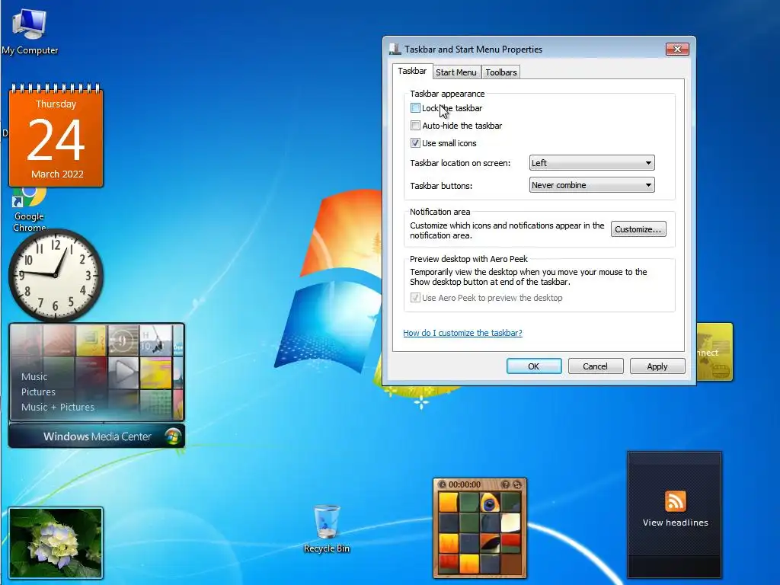
Task: Open the Taskbar buttons dropdown
Action: (591, 185)
